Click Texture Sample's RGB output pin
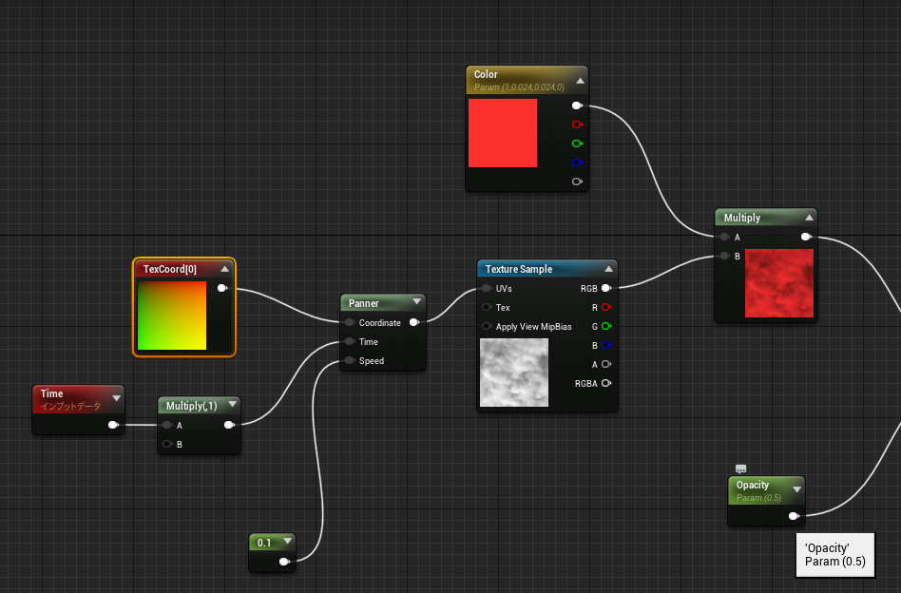The height and width of the screenshot is (593, 901). 605,289
